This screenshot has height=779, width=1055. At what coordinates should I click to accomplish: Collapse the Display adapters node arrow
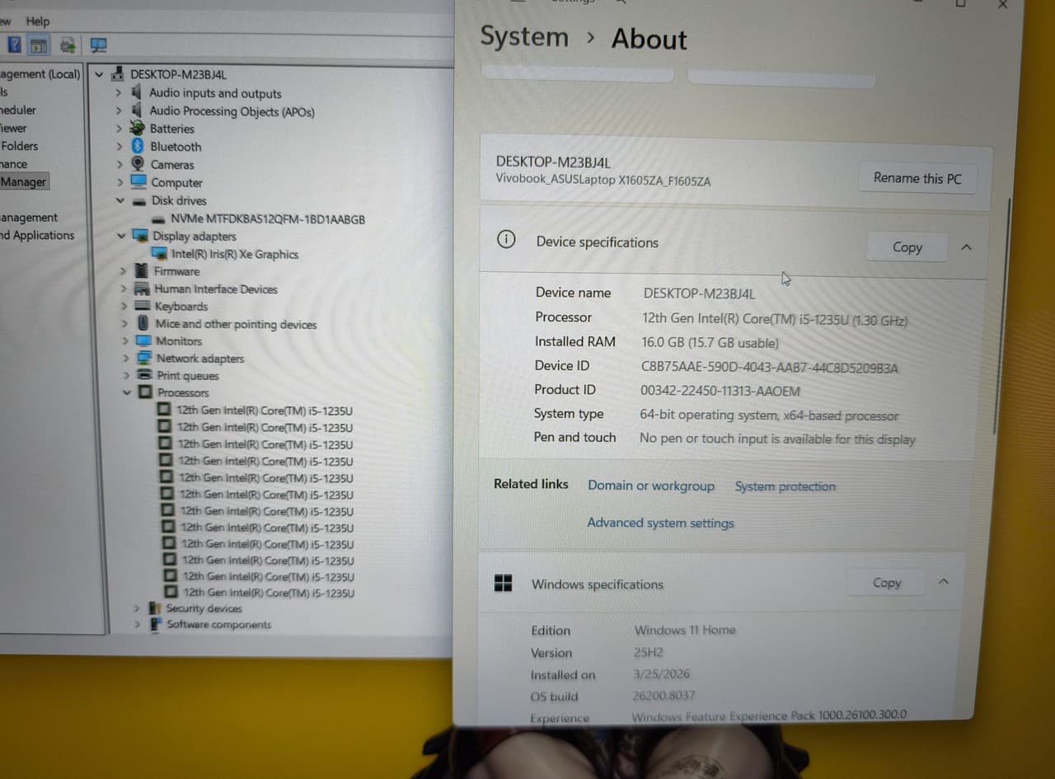pos(121,236)
